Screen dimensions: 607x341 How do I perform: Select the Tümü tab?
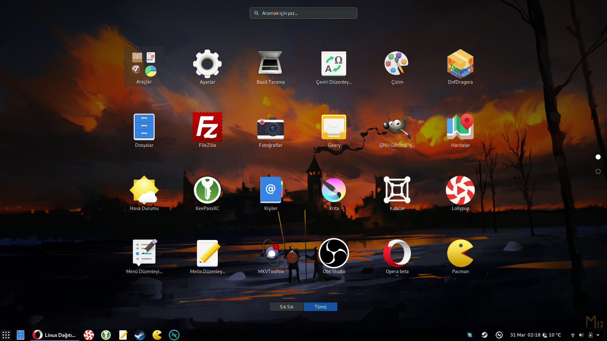(x=321, y=307)
